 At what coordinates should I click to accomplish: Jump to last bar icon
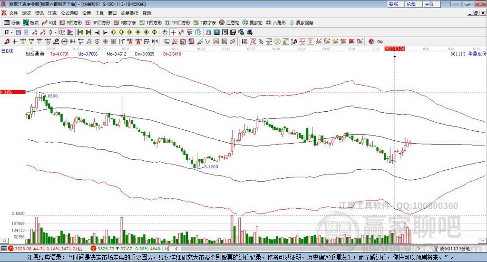pyautogui.click(x=88, y=32)
